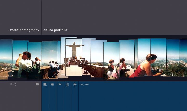This screenshot has height=111, width=187.
Task: Select the airplane gallery icon
Action: tap(60, 84)
